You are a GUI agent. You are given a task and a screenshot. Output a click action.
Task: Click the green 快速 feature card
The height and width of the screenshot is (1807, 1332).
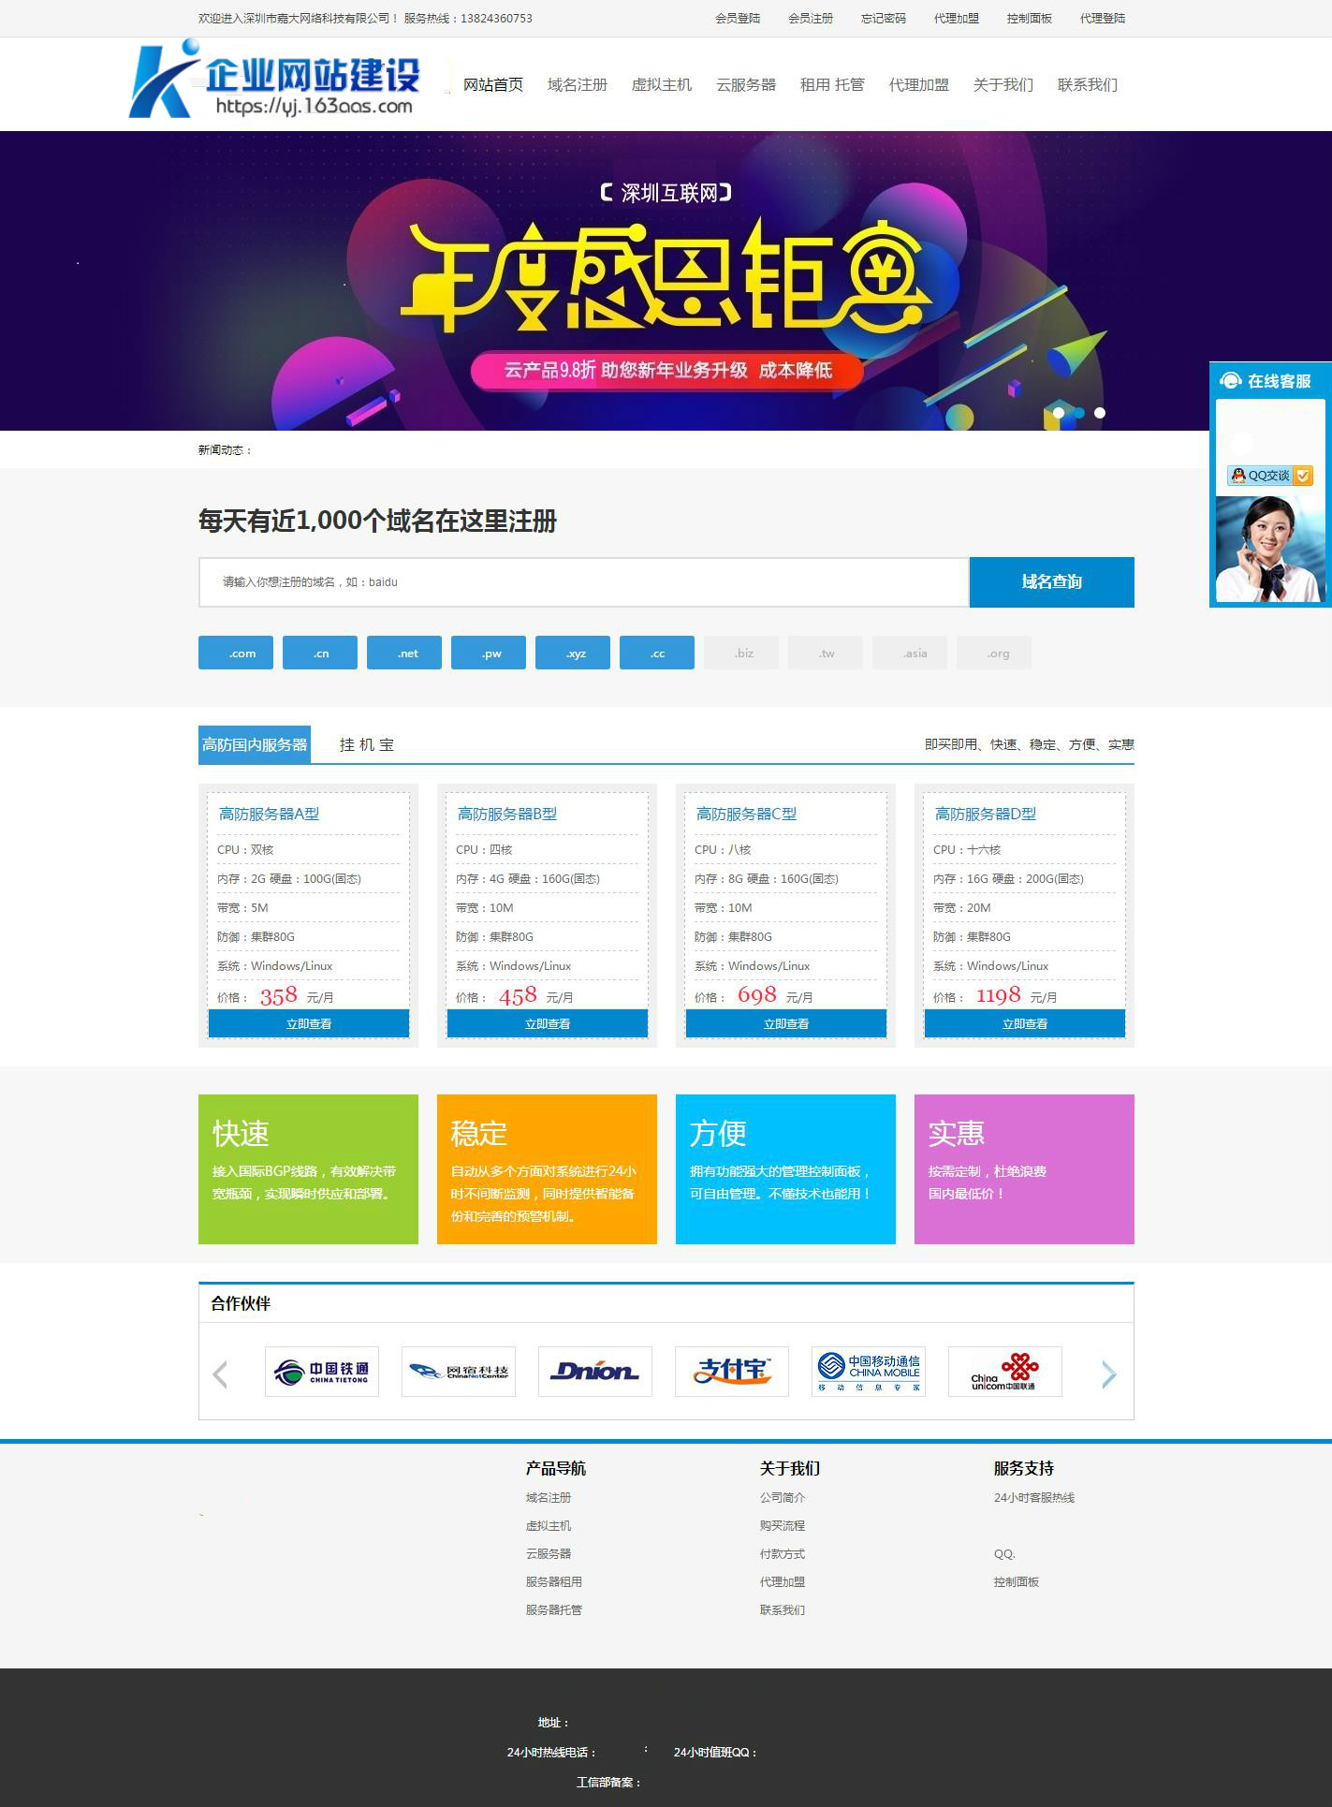click(308, 1168)
